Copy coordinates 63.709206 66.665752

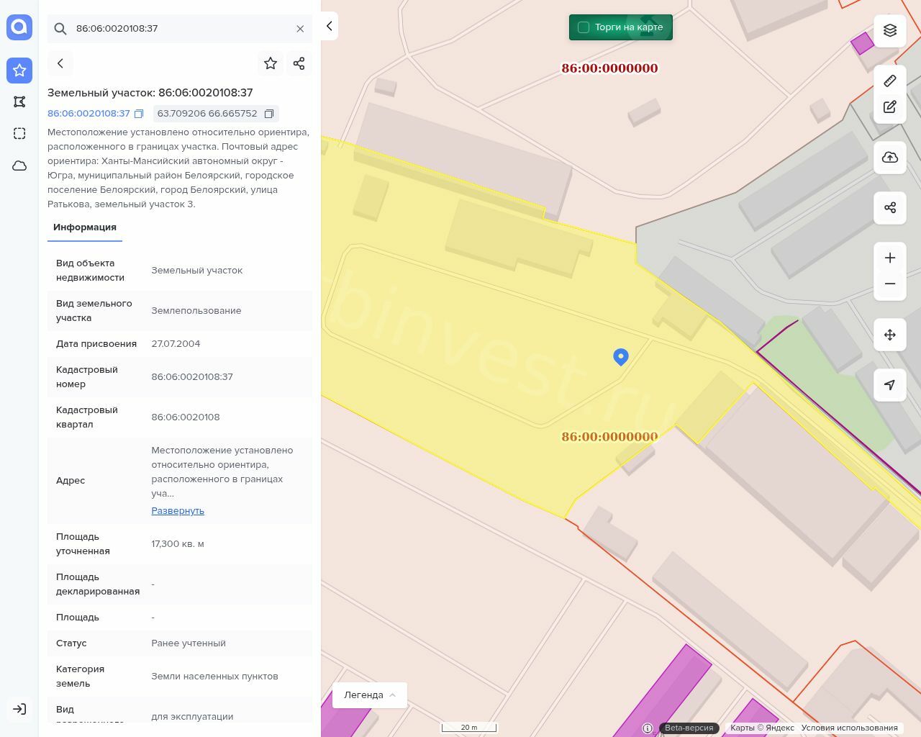269,114
